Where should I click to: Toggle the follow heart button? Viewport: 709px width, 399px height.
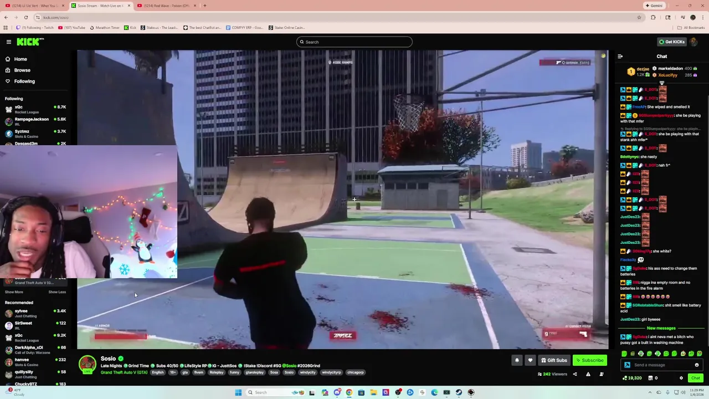[530, 360]
